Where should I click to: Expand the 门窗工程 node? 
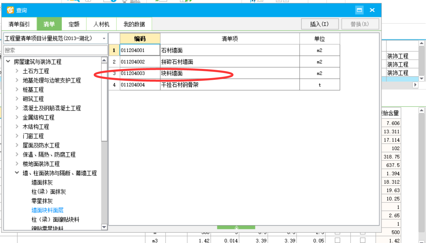point(17,136)
